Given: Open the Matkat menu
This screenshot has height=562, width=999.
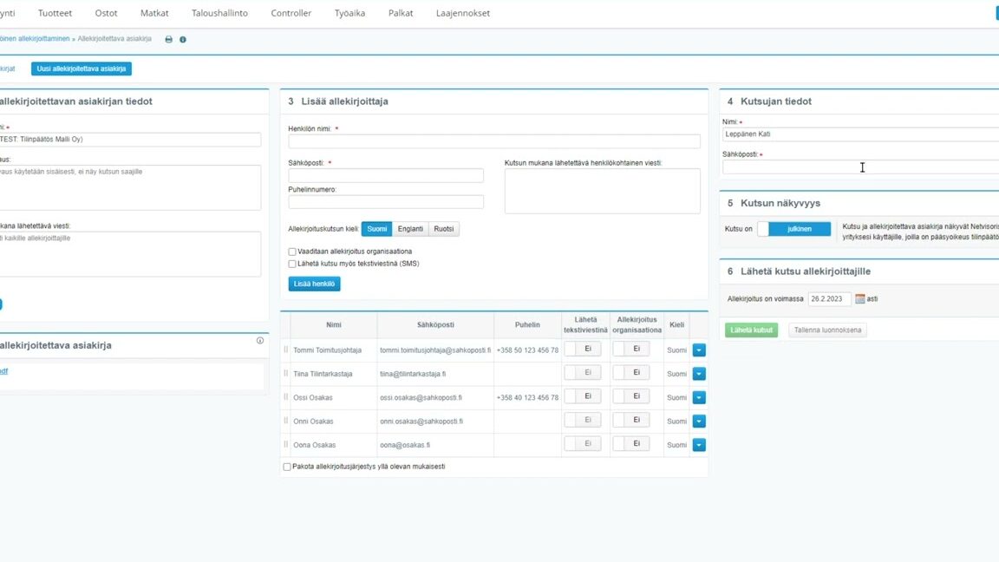Looking at the screenshot, I should pyautogui.click(x=154, y=13).
